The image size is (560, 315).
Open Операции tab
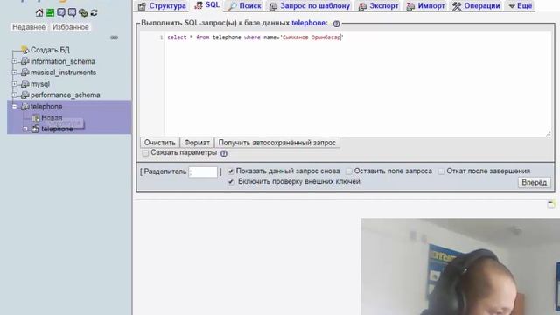(x=476, y=6)
